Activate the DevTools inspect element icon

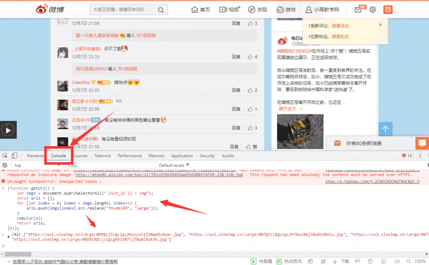tap(5, 156)
